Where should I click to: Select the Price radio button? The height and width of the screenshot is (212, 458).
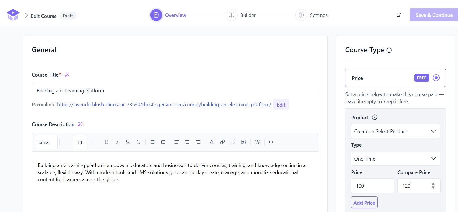tap(436, 78)
